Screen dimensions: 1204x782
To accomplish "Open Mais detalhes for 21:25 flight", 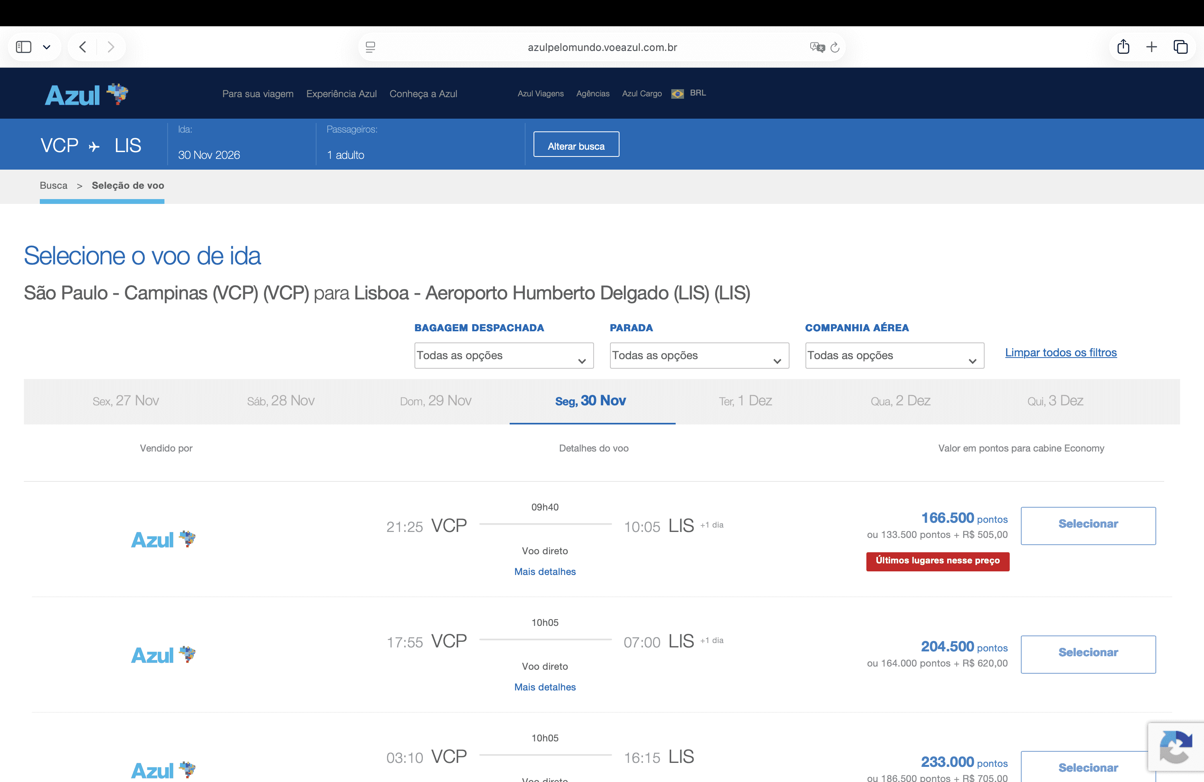I will point(545,572).
